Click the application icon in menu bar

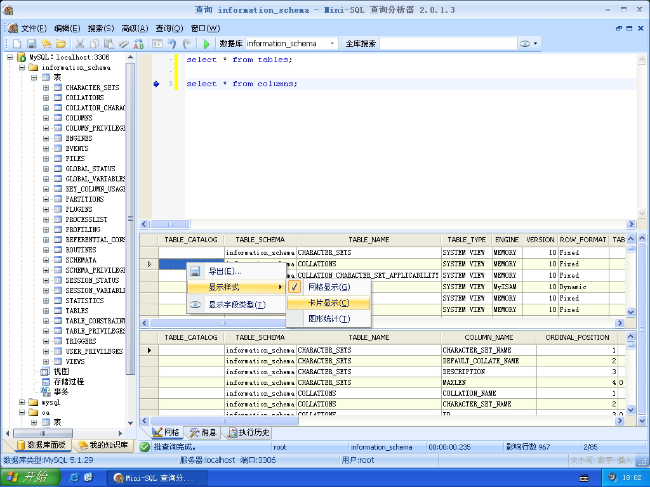(13, 28)
